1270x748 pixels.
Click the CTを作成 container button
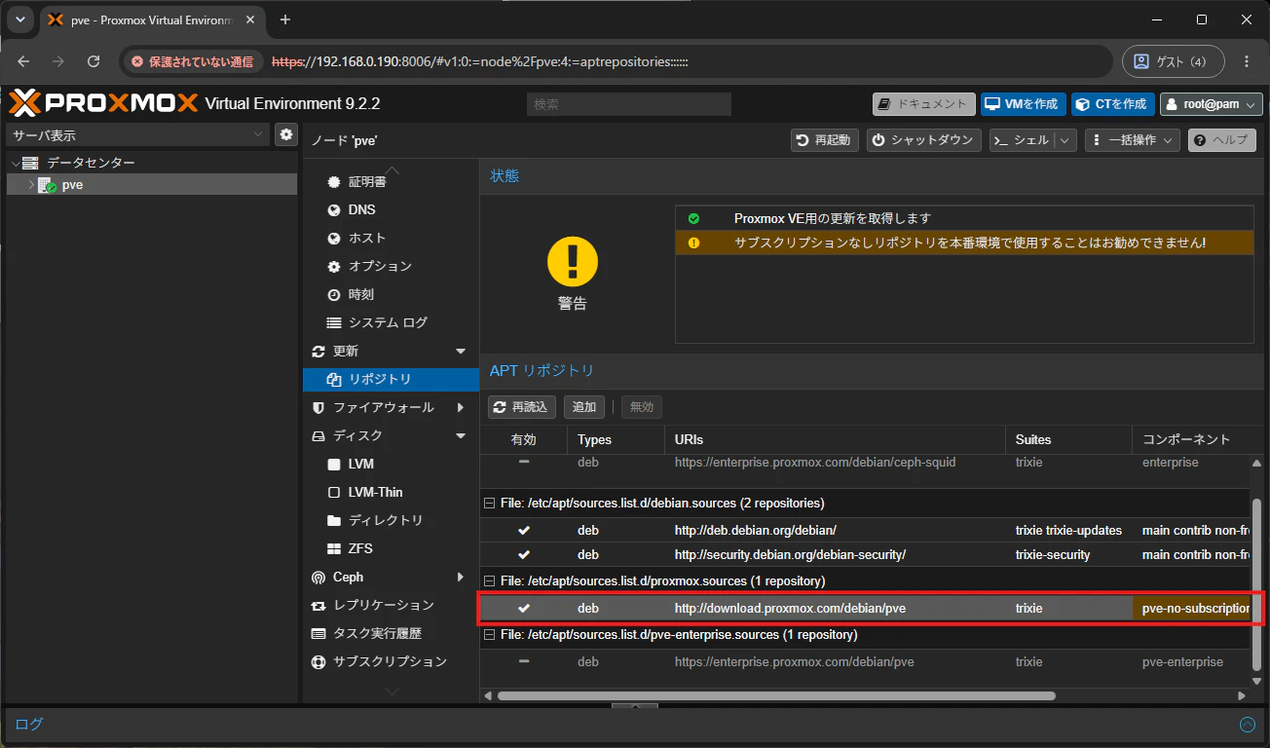tap(1112, 104)
